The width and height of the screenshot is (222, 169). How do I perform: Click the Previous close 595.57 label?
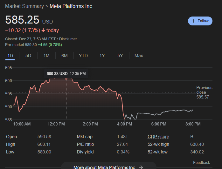[204, 92]
